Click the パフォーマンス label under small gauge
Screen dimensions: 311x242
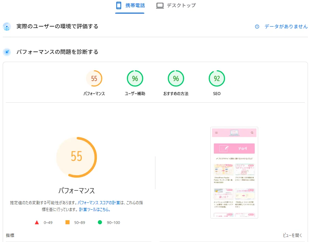94,93
